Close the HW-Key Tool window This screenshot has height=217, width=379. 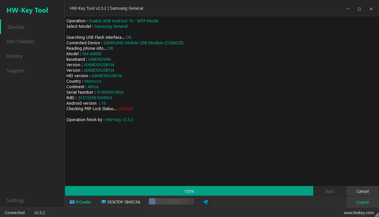[x=371, y=9]
